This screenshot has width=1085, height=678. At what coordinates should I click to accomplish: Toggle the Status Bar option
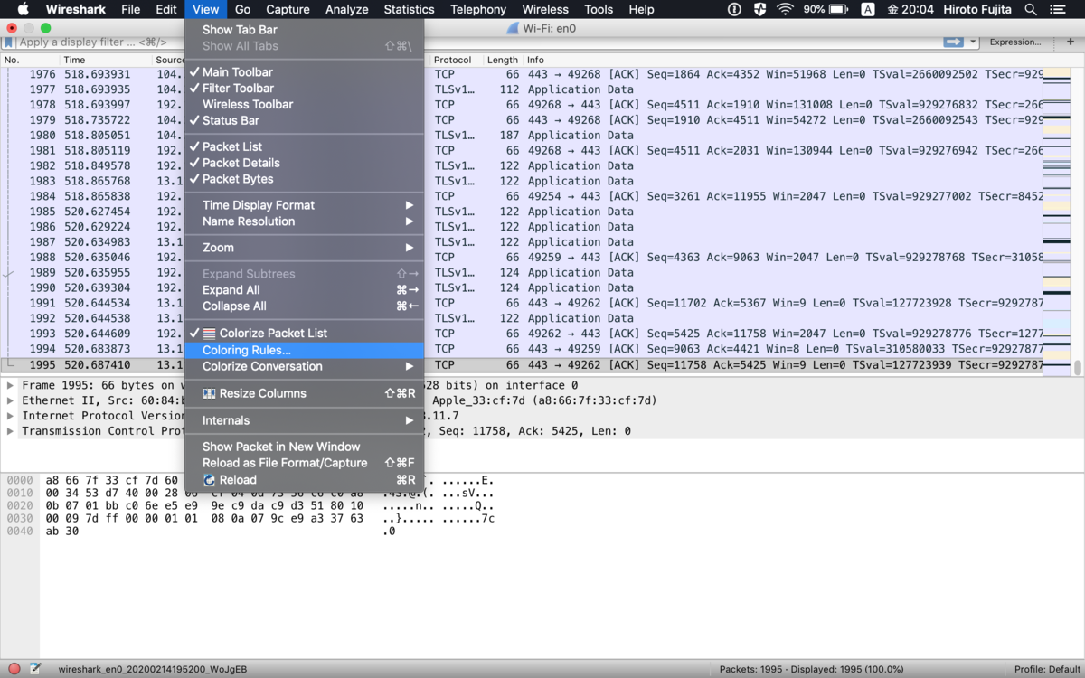[305, 120]
